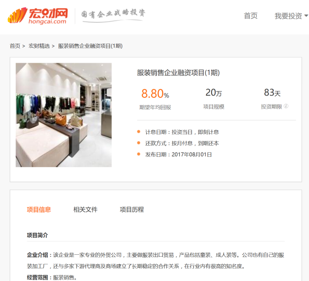The height and width of the screenshot is (281, 309).
Task: Switch to the 相关文件 tab
Action: point(85,209)
